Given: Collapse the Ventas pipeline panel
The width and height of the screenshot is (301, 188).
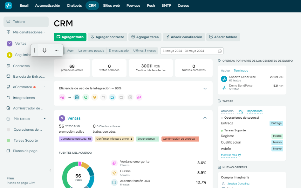Looking at the screenshot, I should pos(205,118).
